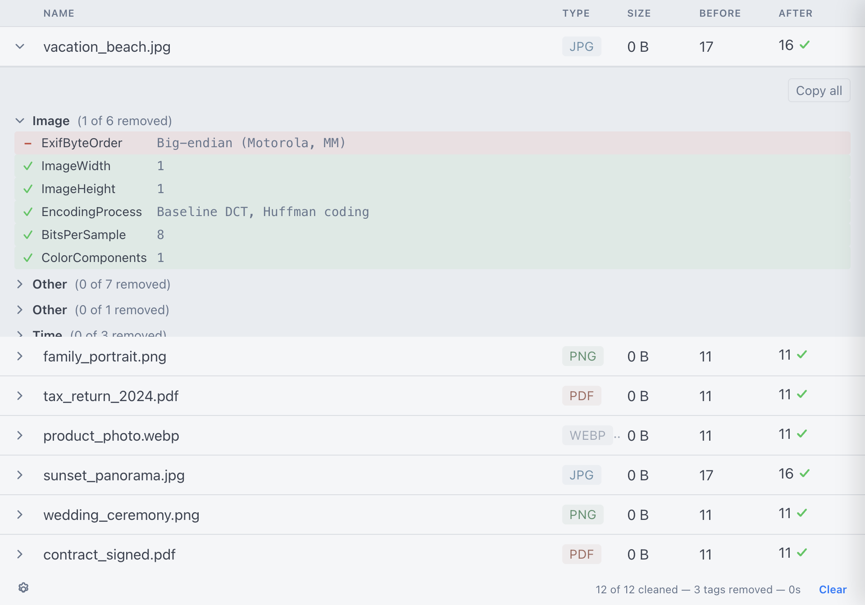The height and width of the screenshot is (605, 865).
Task: Expand the tax_return_2024.pdf row
Action: 20,396
